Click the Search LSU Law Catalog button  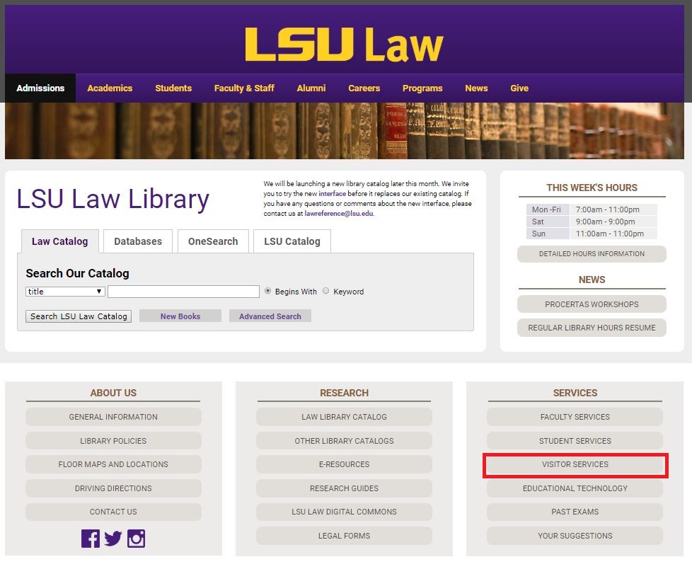tap(79, 316)
